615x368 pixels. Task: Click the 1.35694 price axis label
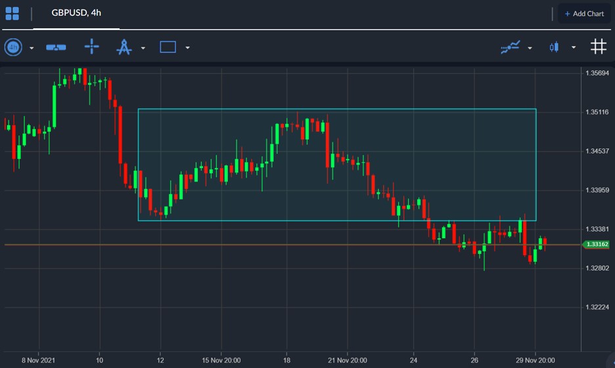(597, 73)
